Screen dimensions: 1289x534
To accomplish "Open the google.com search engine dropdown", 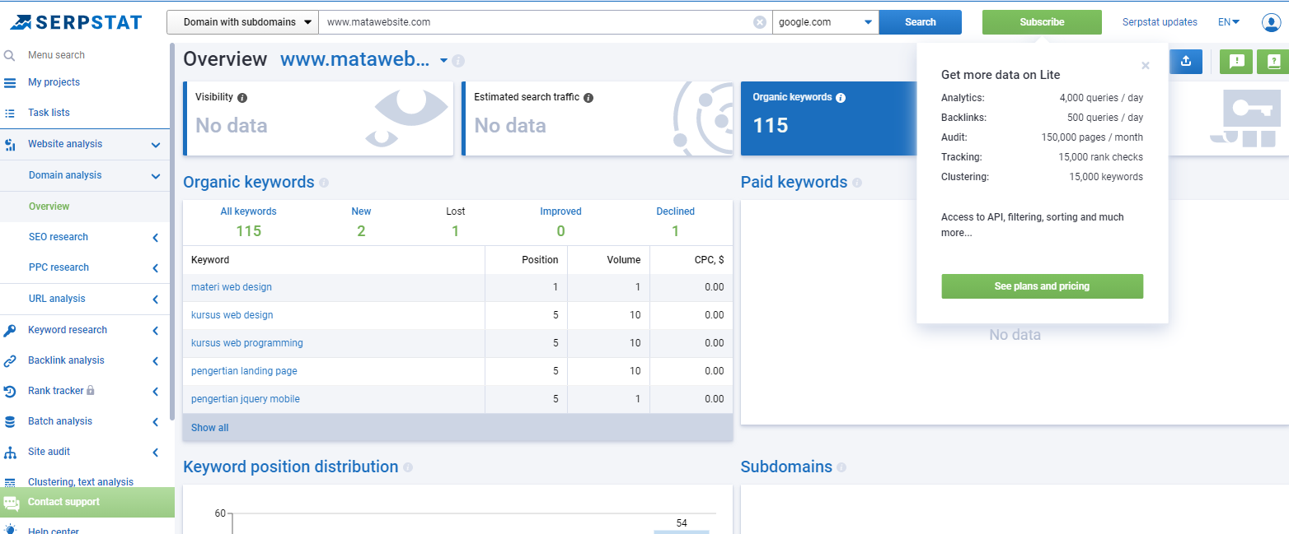I will click(826, 22).
